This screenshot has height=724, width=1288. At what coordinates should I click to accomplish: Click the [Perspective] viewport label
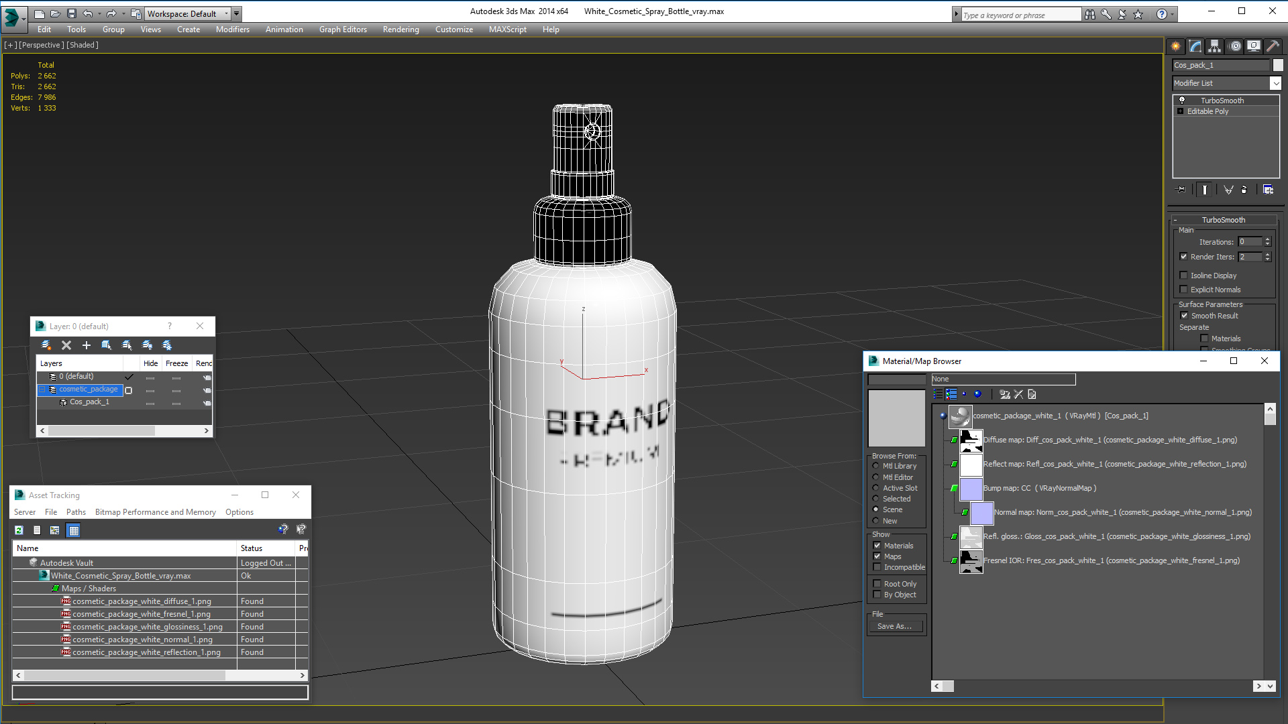(x=42, y=45)
